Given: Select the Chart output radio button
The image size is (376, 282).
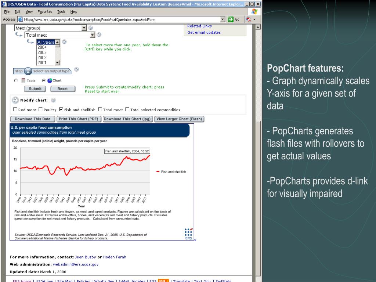Looking at the screenshot, I should 44,80.
